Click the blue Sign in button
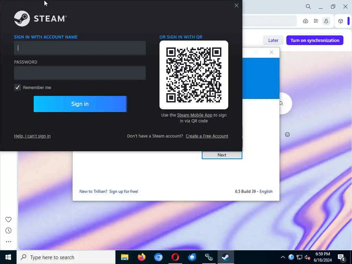 click(x=80, y=104)
